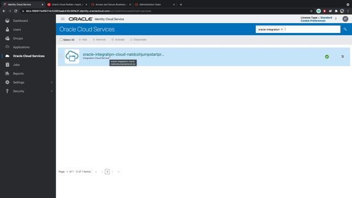Click the browser back arrow
The width and height of the screenshot is (352, 198).
point(4,11)
